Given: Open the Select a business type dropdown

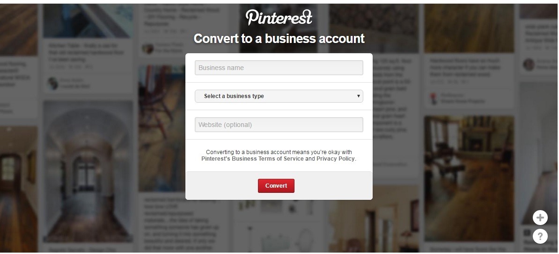Looking at the screenshot, I should coord(279,96).
